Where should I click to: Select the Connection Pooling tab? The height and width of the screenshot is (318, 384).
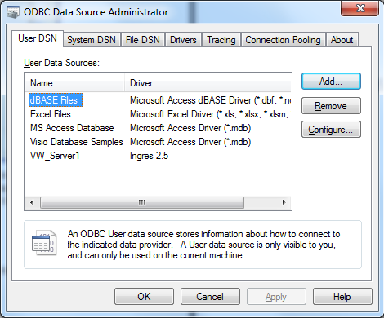pyautogui.click(x=283, y=40)
